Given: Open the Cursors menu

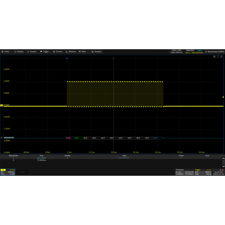Looking at the screenshot, I should coord(58,51).
